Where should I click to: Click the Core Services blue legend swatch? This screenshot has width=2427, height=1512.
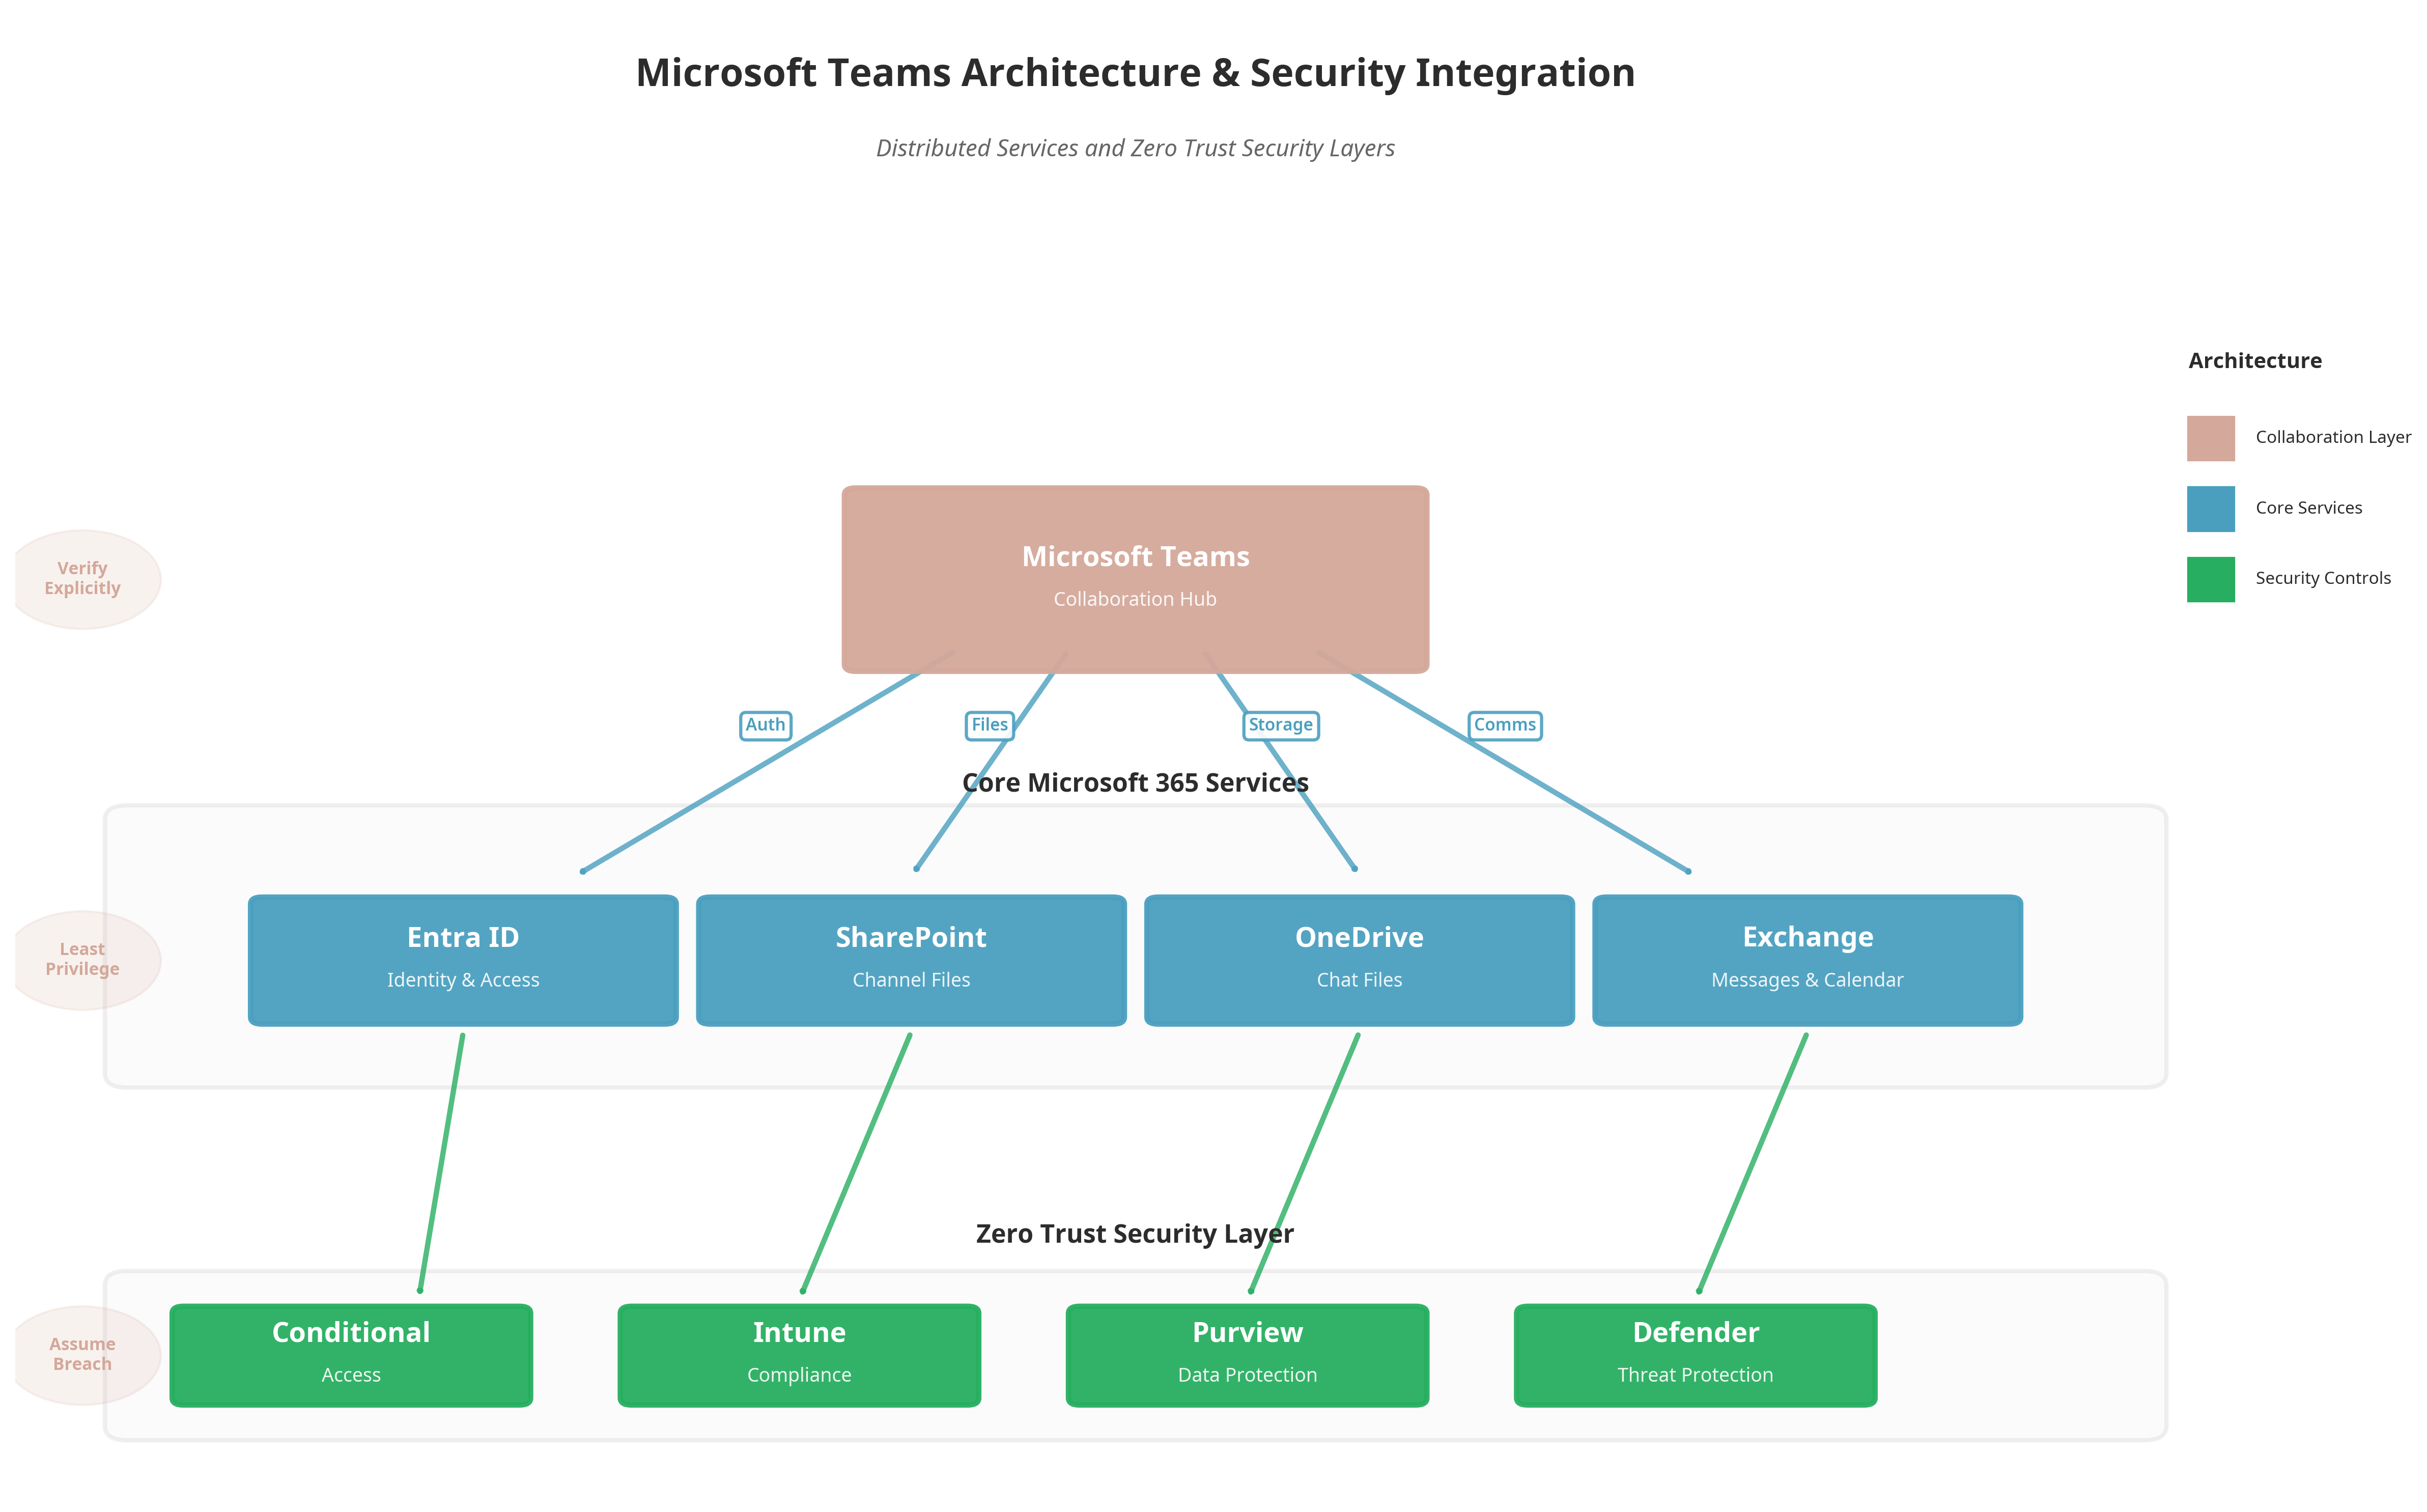(x=2210, y=509)
